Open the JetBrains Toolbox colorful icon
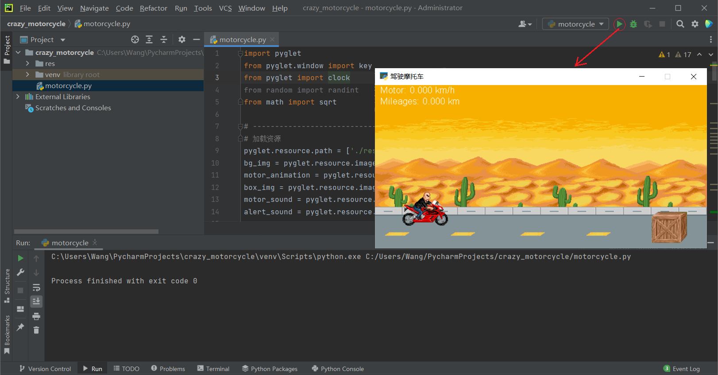Image resolution: width=718 pixels, height=375 pixels. click(x=709, y=24)
